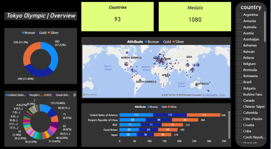Tick the Bulgaria checkbox
Image resolution: width=271 pixels, height=149 pixels.
[240, 88]
